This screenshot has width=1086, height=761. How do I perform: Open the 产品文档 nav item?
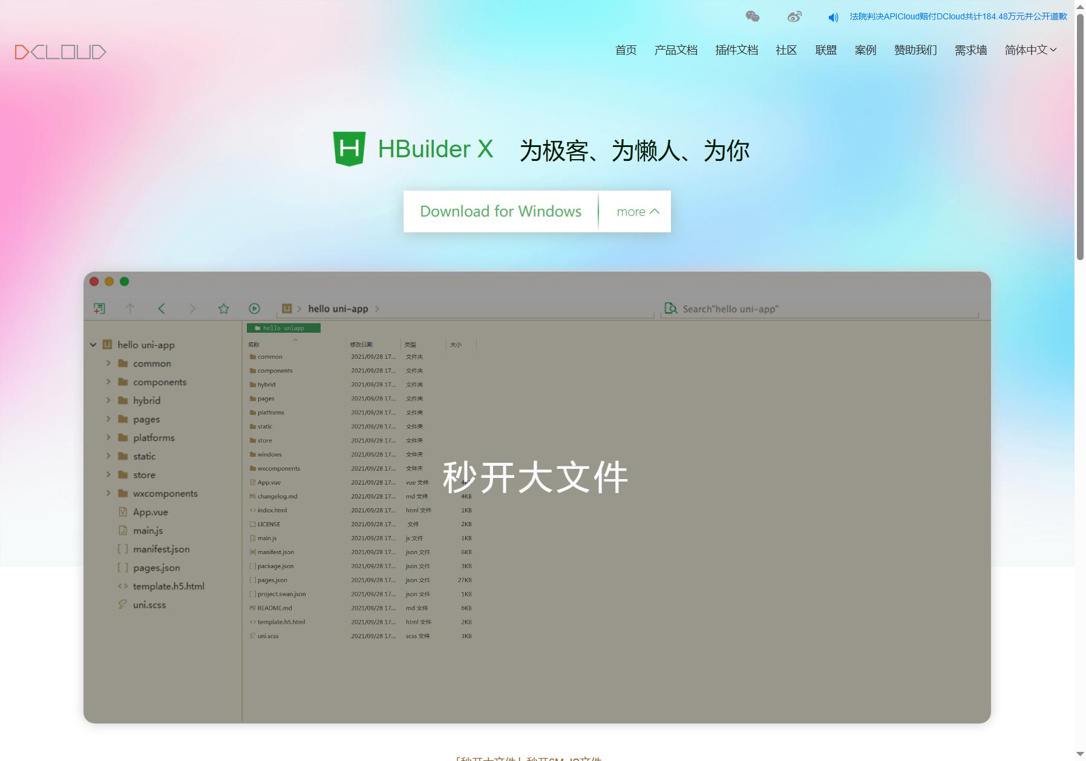676,50
